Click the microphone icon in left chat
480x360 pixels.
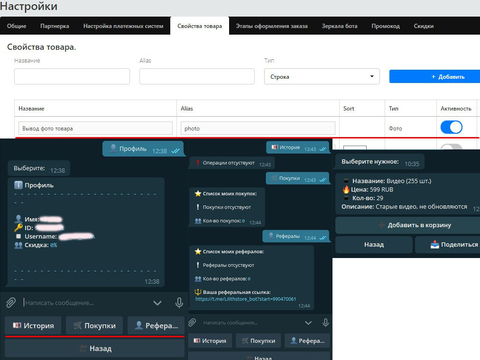179,302
